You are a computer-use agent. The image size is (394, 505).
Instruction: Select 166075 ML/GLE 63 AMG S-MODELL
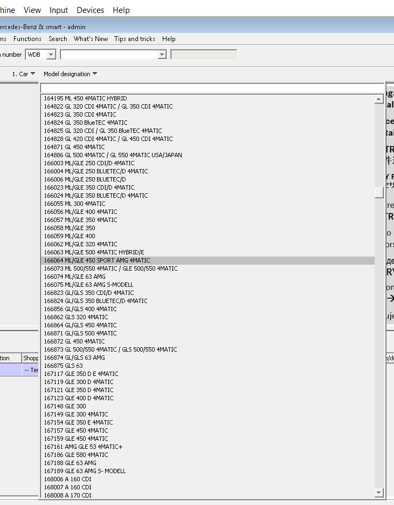pos(208,285)
